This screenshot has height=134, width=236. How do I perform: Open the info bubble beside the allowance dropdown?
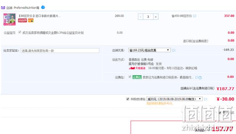coord(206,99)
